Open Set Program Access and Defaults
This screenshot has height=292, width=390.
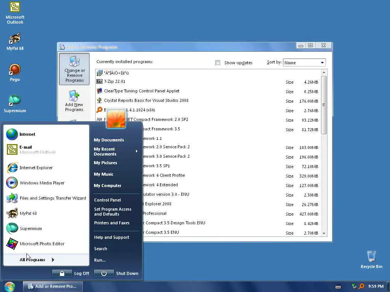pyautogui.click(x=116, y=211)
